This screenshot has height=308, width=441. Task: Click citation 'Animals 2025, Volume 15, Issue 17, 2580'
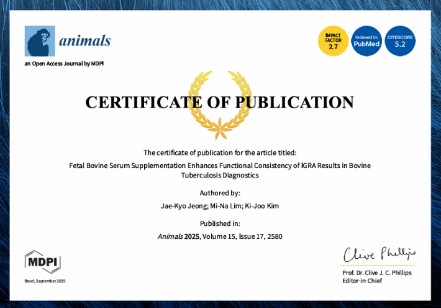point(220,236)
